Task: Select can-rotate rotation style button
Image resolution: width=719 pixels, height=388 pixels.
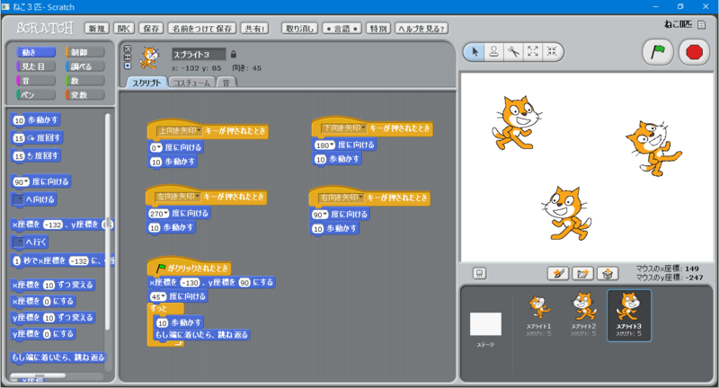Action: click(128, 48)
